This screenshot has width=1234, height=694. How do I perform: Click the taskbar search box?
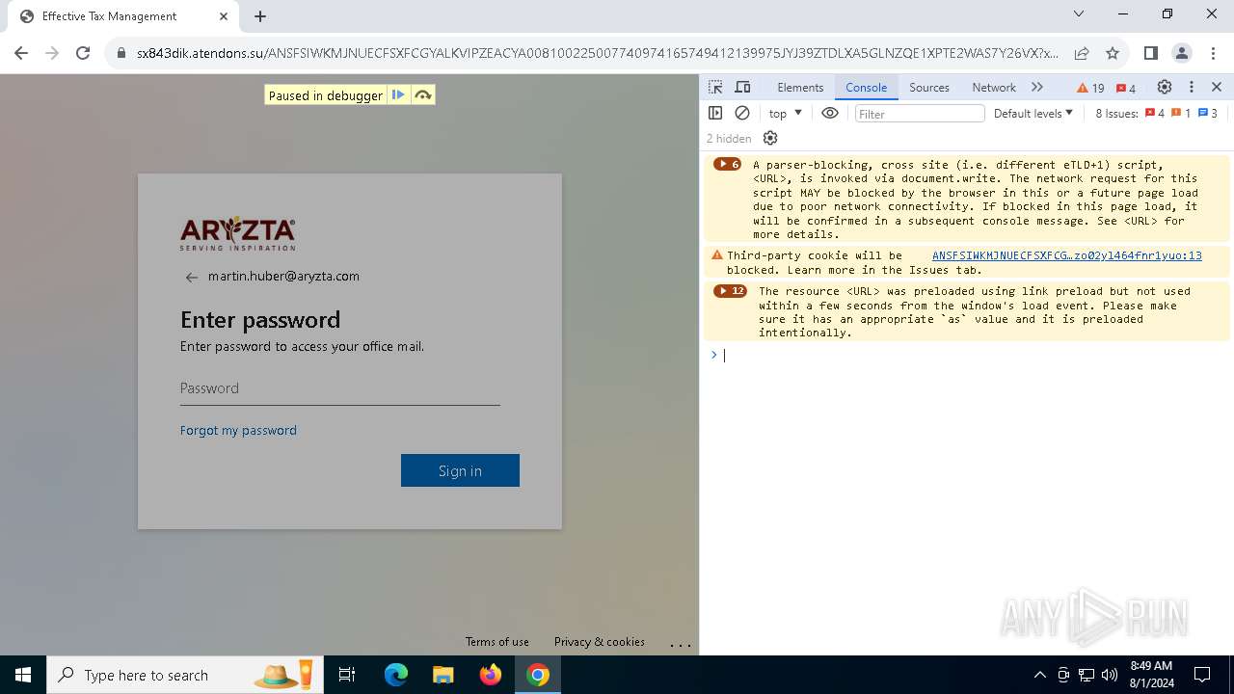183,675
